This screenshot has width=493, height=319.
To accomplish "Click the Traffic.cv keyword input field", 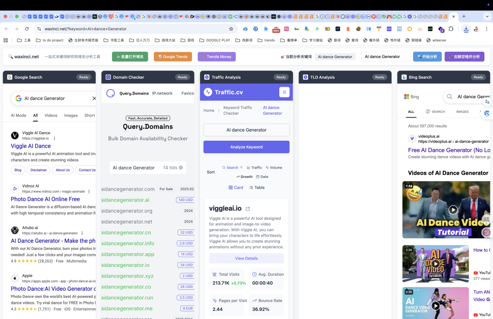I will pos(246,130).
